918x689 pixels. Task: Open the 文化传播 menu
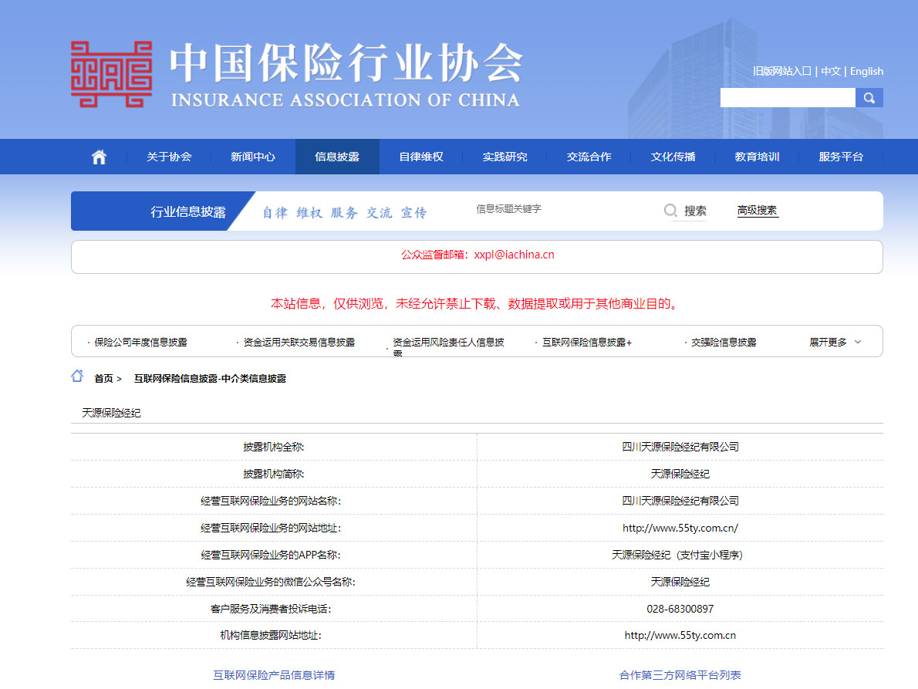click(x=673, y=157)
